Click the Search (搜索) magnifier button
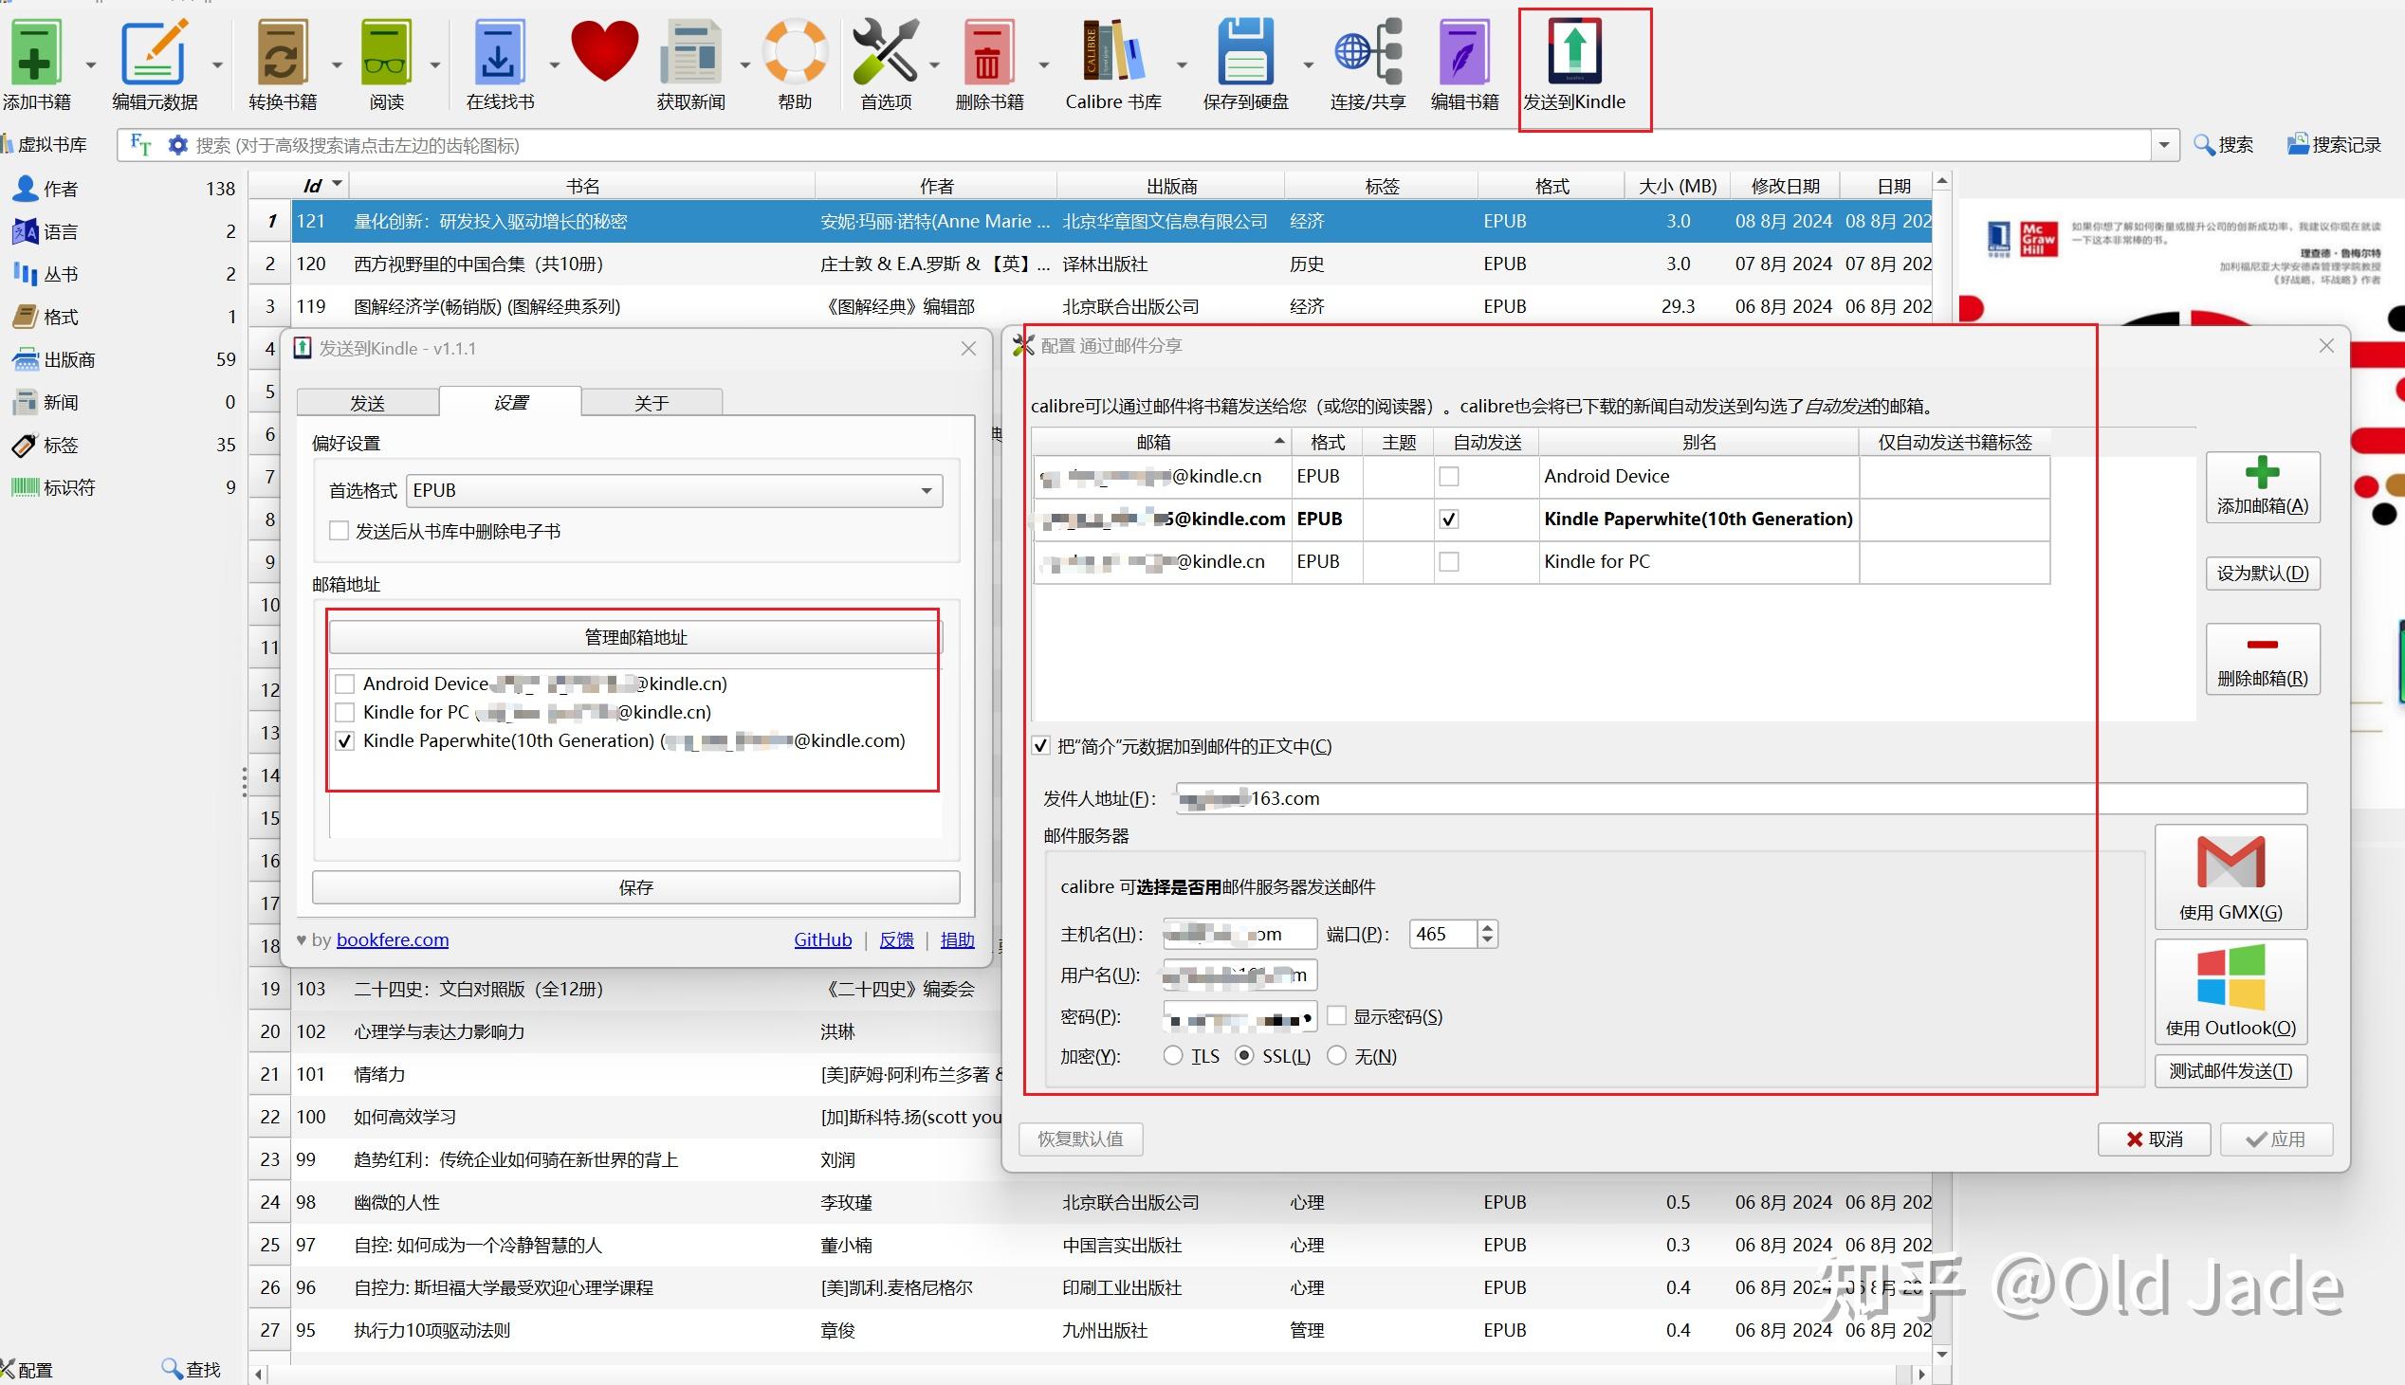2405x1385 pixels. pyautogui.click(x=2222, y=145)
